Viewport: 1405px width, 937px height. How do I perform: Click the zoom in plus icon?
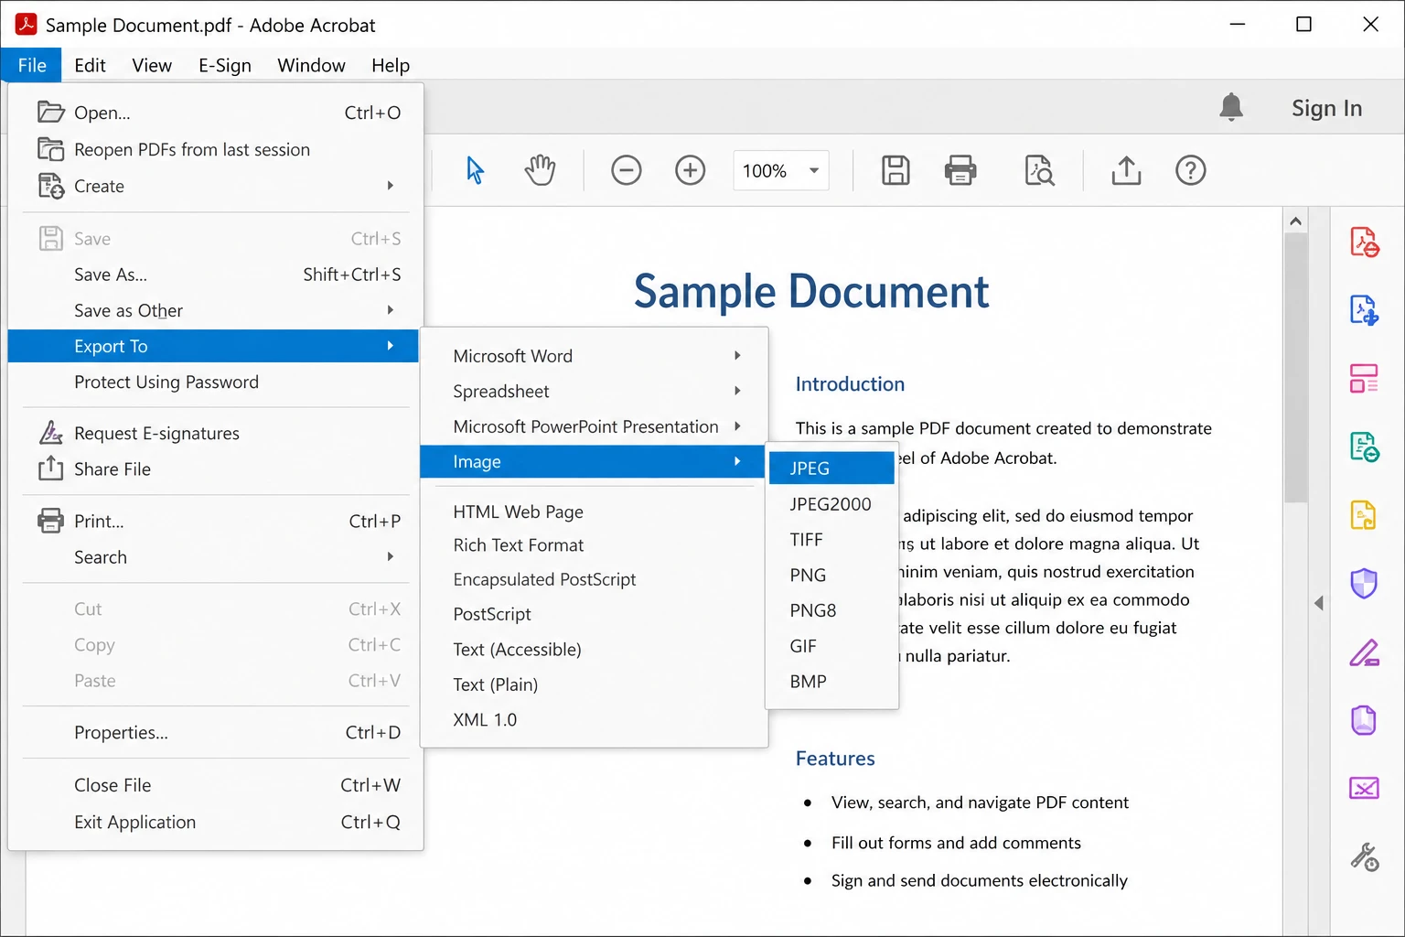click(691, 170)
